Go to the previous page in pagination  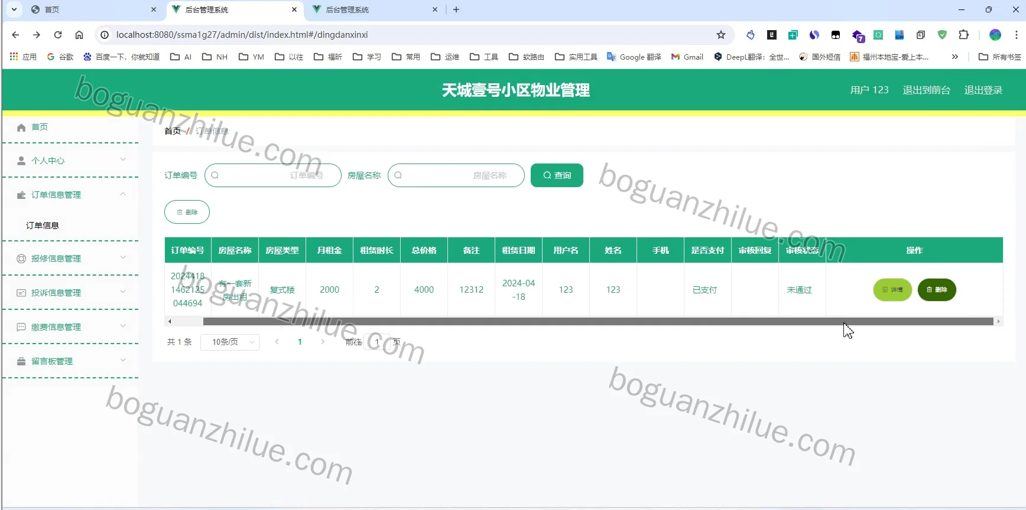point(277,342)
